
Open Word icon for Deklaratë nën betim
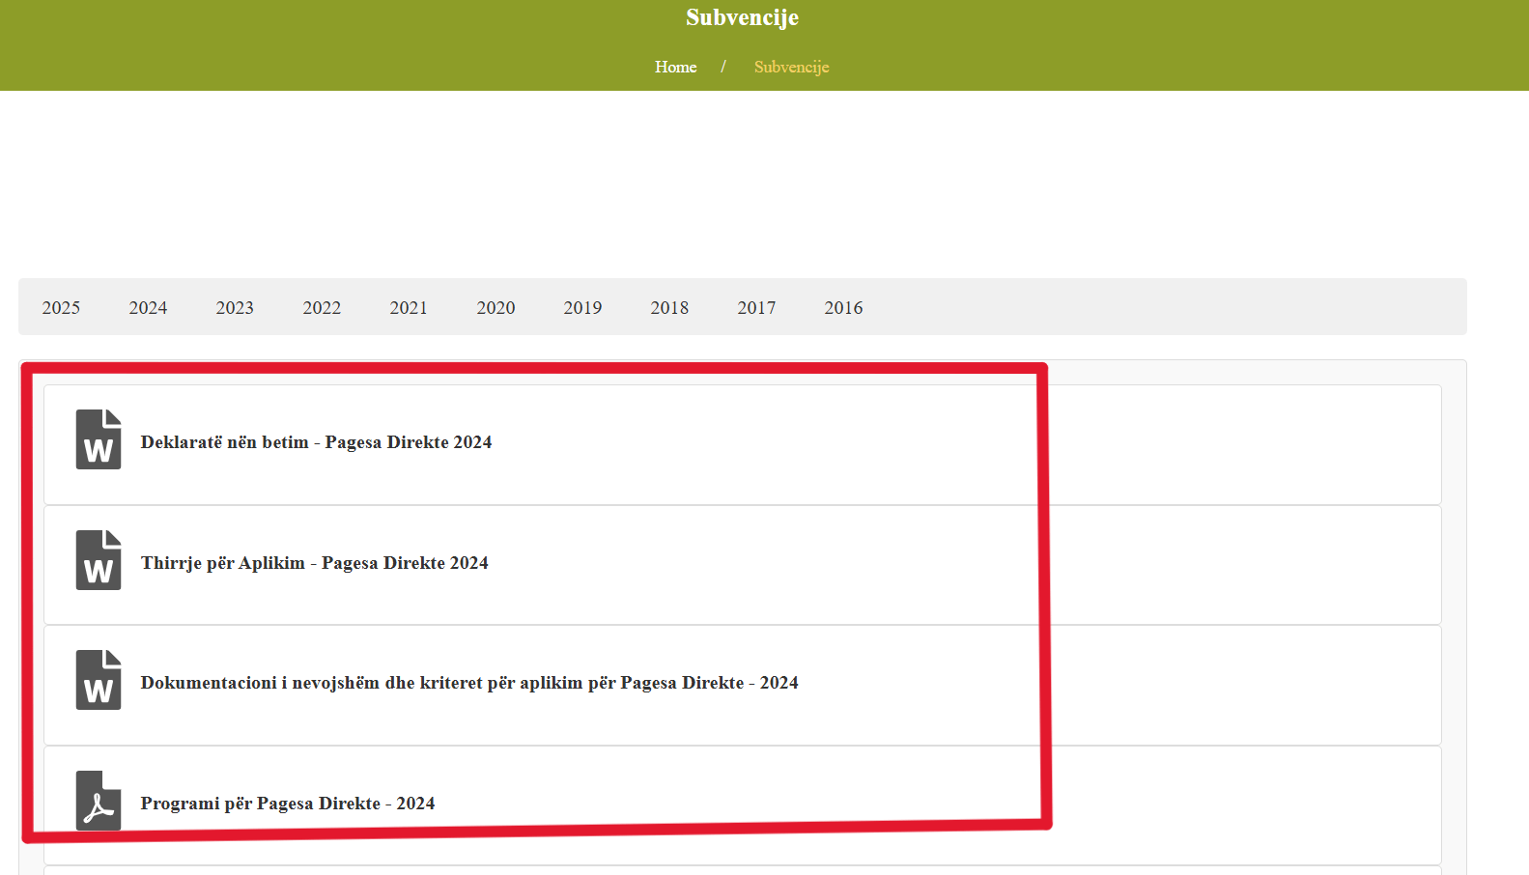pyautogui.click(x=99, y=439)
